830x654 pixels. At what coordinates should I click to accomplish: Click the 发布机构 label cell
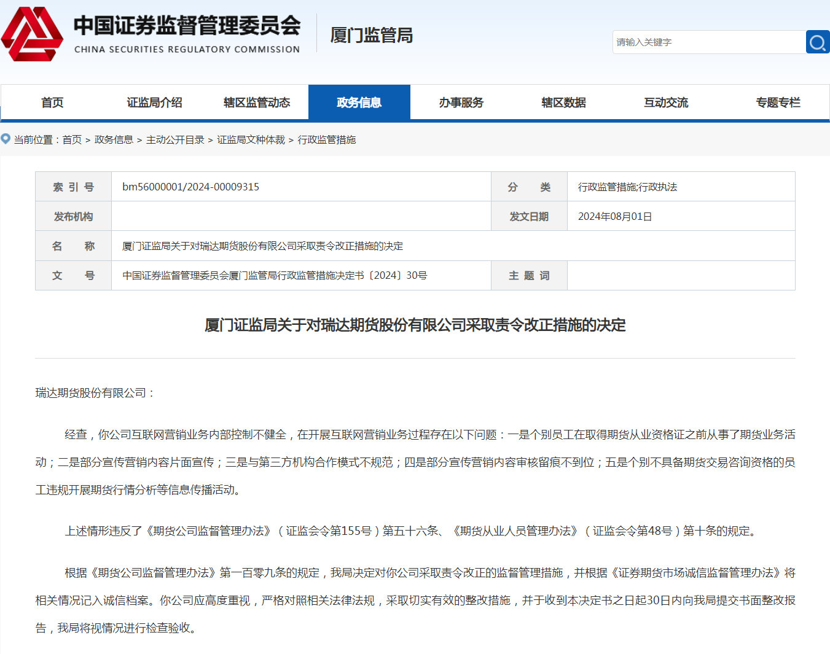73,217
